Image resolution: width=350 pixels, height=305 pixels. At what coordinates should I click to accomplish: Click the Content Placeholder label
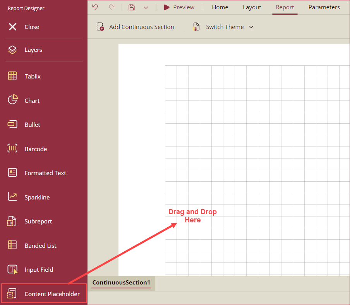tap(52, 294)
